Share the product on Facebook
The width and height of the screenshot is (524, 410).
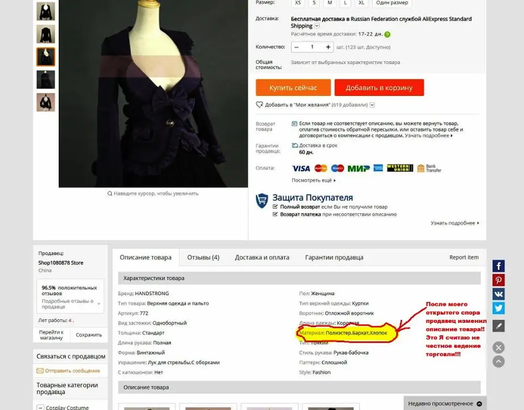[x=498, y=266]
